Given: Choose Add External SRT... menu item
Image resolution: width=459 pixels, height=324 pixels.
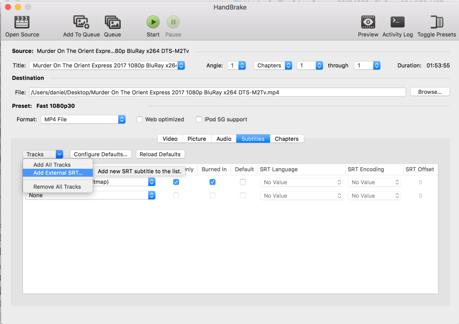Looking at the screenshot, I should point(58,173).
